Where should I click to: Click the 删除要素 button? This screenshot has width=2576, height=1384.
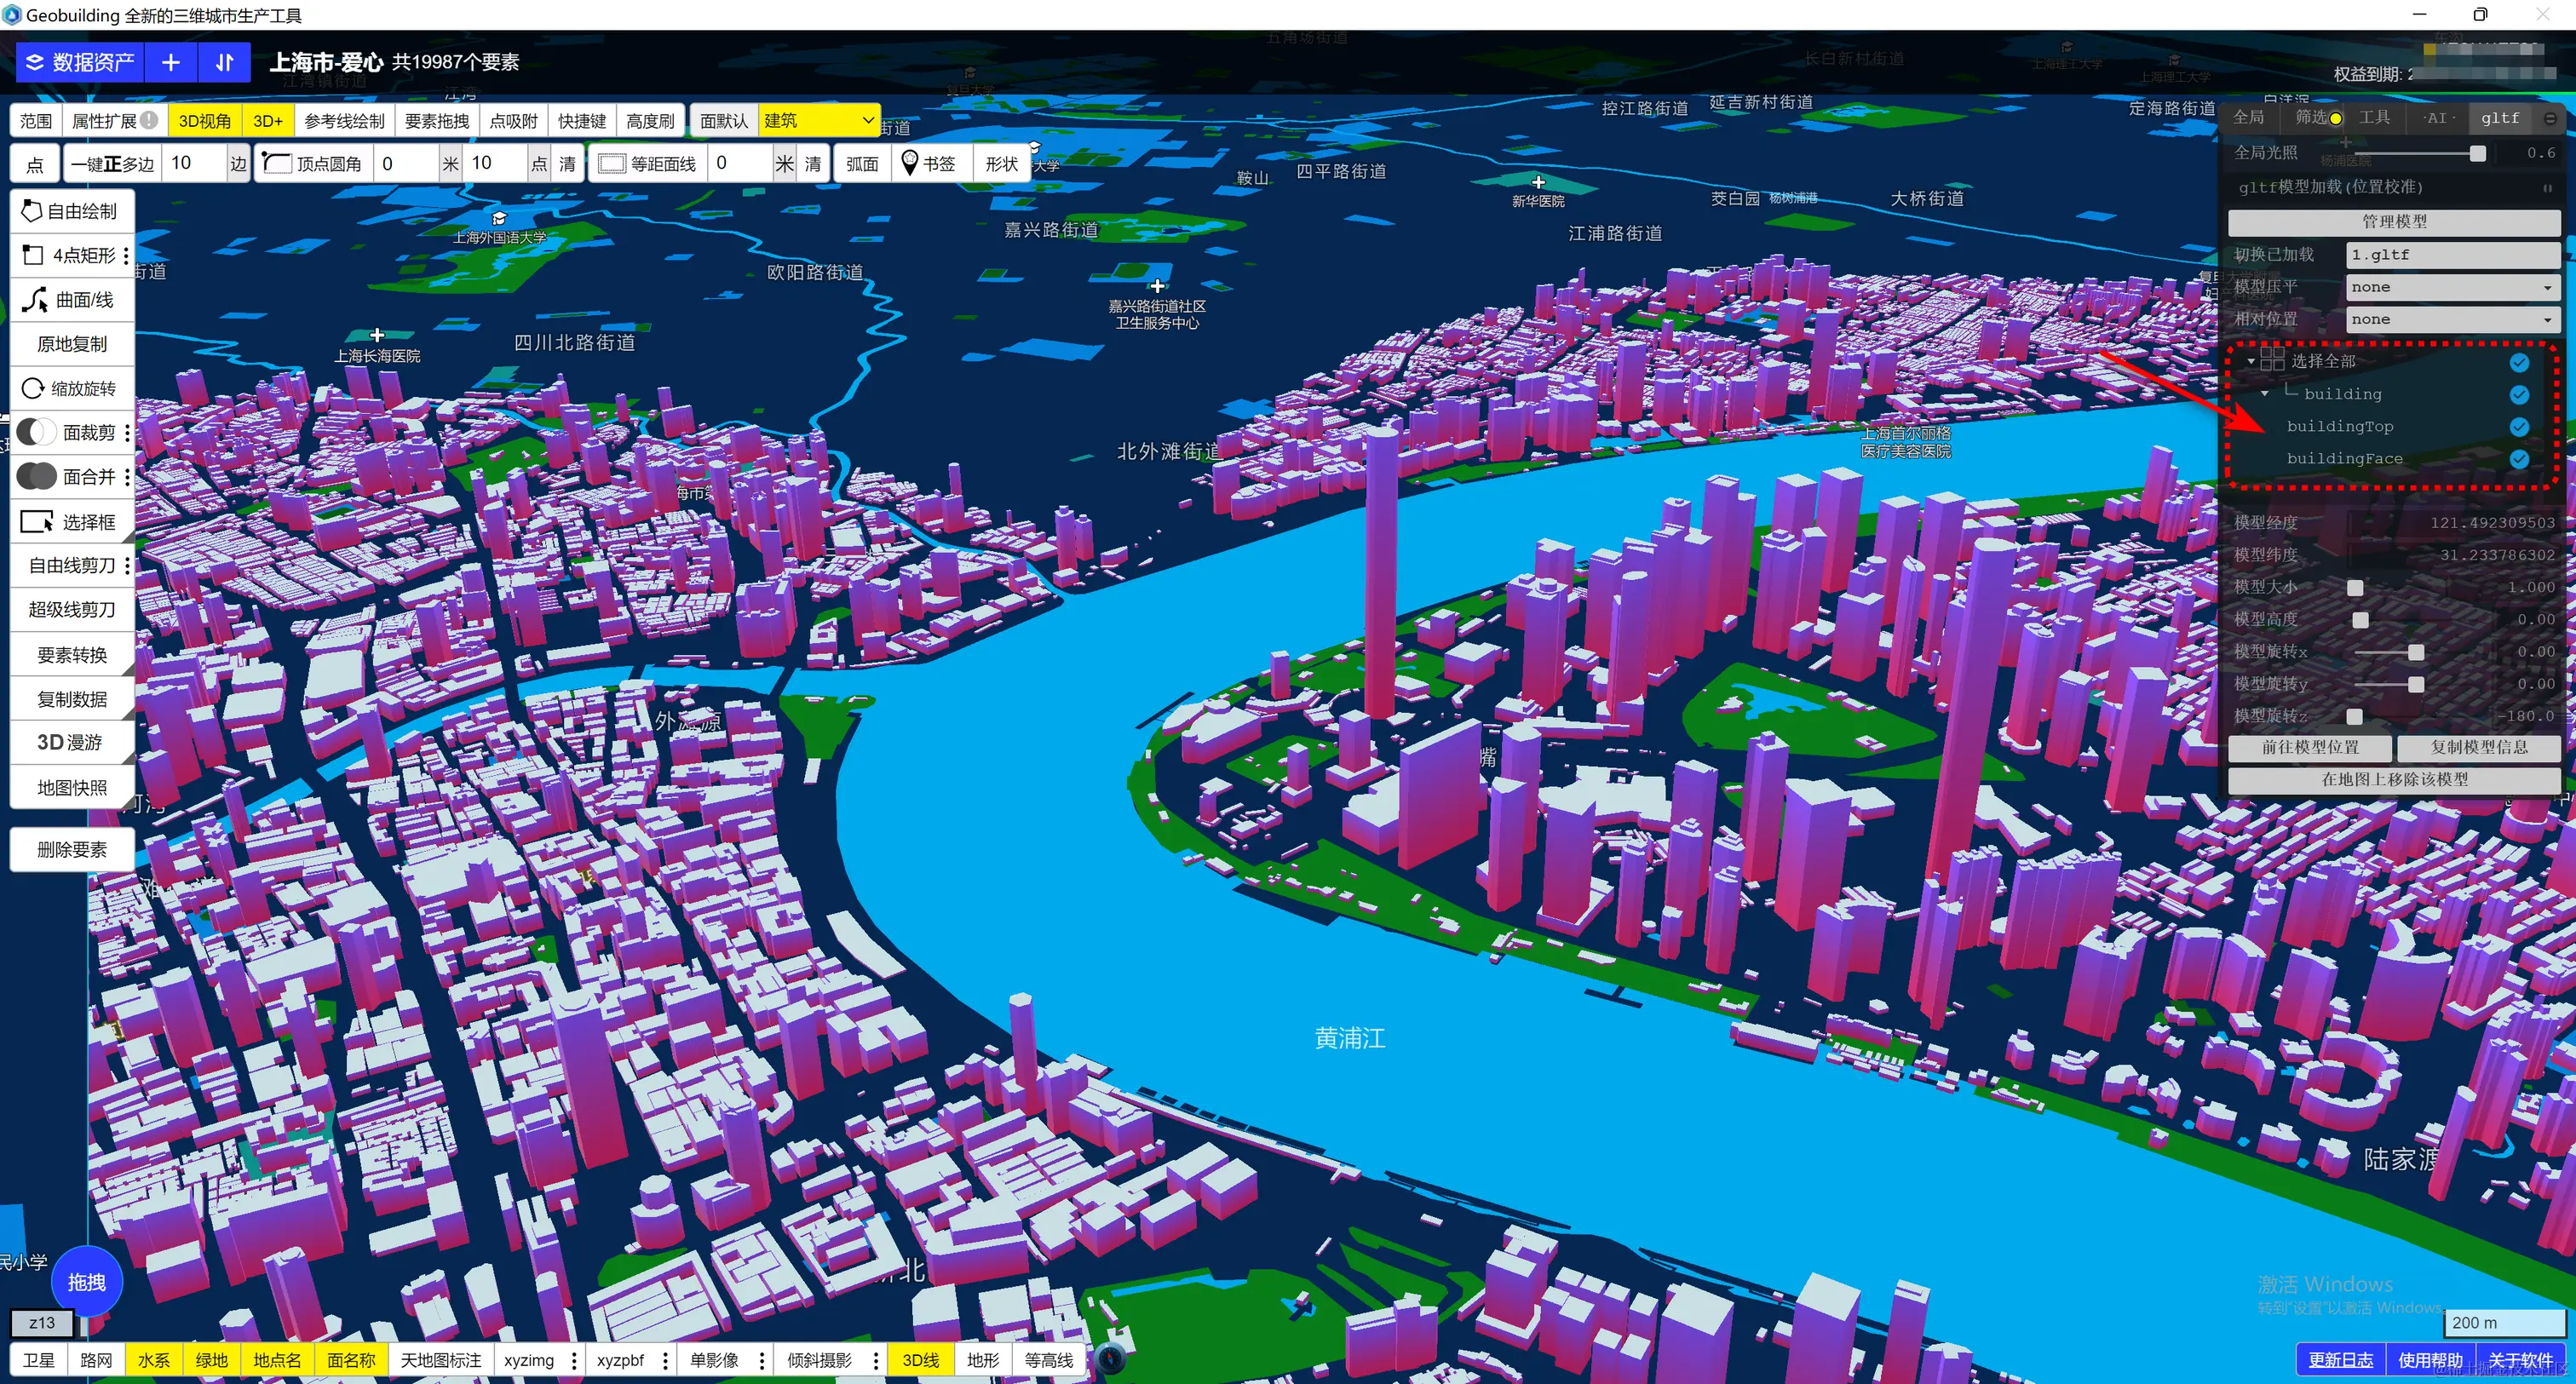click(72, 849)
